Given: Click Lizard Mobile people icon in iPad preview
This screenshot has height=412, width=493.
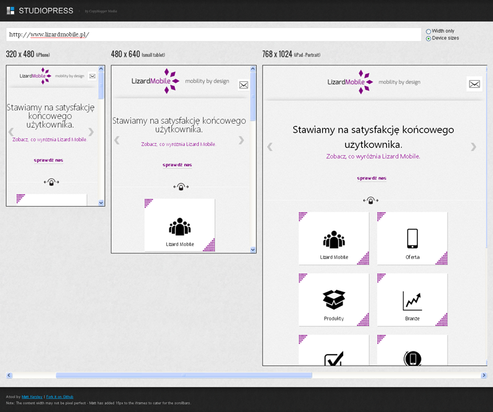Looking at the screenshot, I should tap(333, 239).
